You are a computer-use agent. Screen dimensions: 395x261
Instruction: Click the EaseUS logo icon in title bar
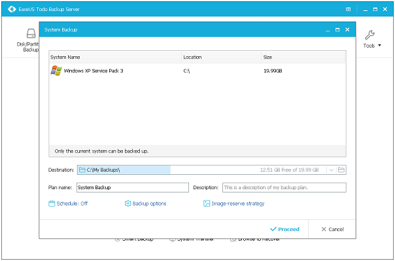pos(12,9)
